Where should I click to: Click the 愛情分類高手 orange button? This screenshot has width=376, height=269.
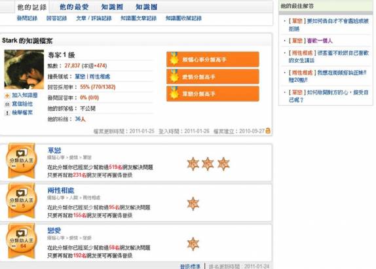(x=213, y=77)
